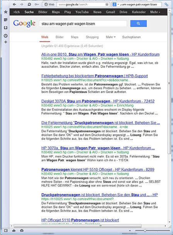Viewport: 173px width, 235px height.
Task: Open YouTube in the Google top bar
Action: (x=82, y=12)
